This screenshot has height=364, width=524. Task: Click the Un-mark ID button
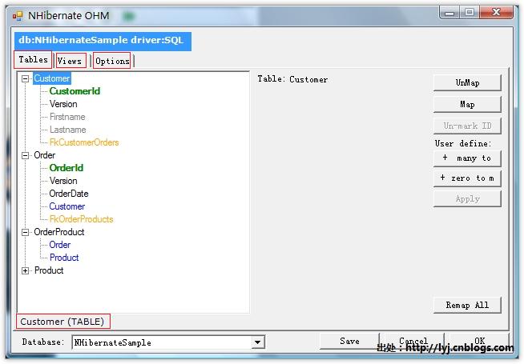[x=467, y=126]
